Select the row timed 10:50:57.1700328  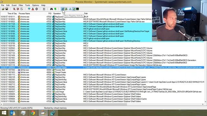coord(102,101)
